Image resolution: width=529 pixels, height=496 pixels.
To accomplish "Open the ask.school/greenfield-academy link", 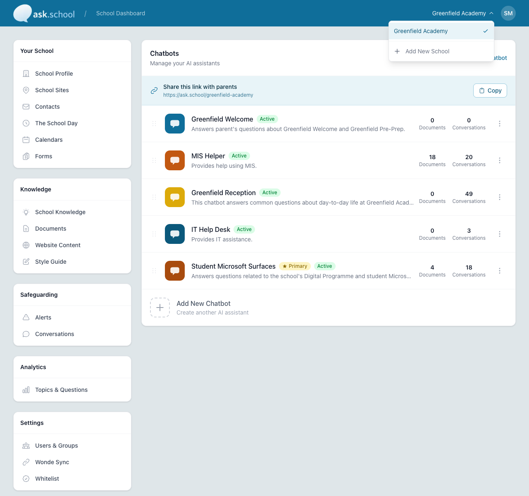I will (208, 95).
